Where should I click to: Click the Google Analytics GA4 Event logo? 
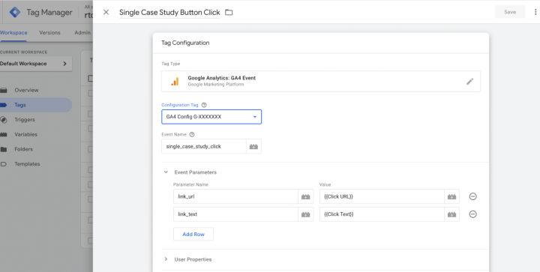click(x=175, y=82)
